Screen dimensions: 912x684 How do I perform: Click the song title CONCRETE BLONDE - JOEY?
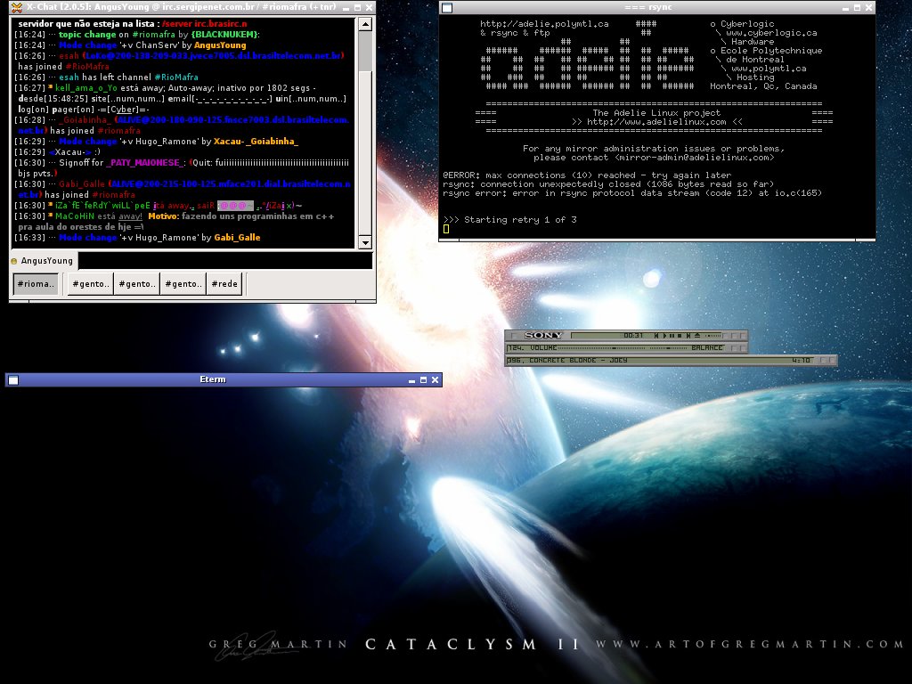(x=578, y=361)
